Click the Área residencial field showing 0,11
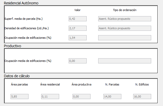 point(50,97)
